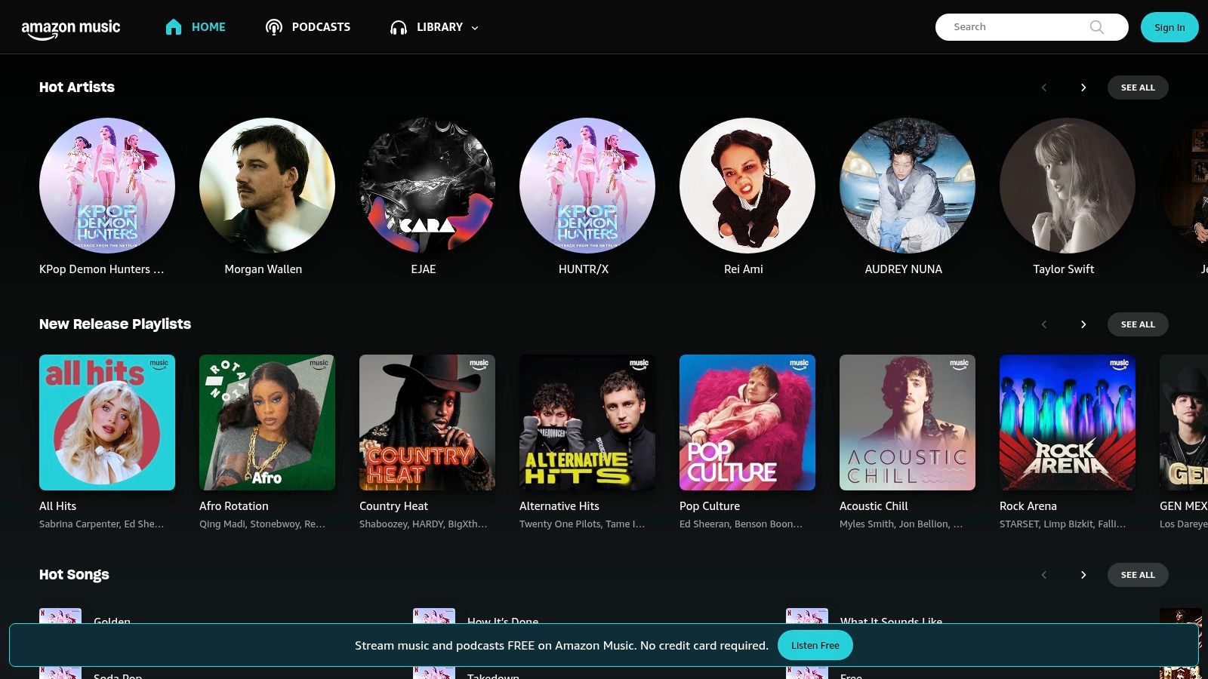Click 'STARSET, Limp Bizkit, Falli…' subtitle
Image resolution: width=1208 pixels, height=679 pixels.
(x=1063, y=524)
